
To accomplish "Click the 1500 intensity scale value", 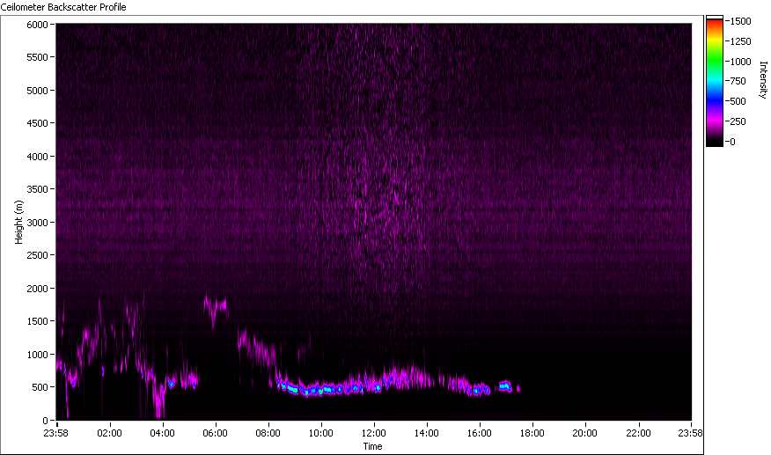I will [741, 21].
